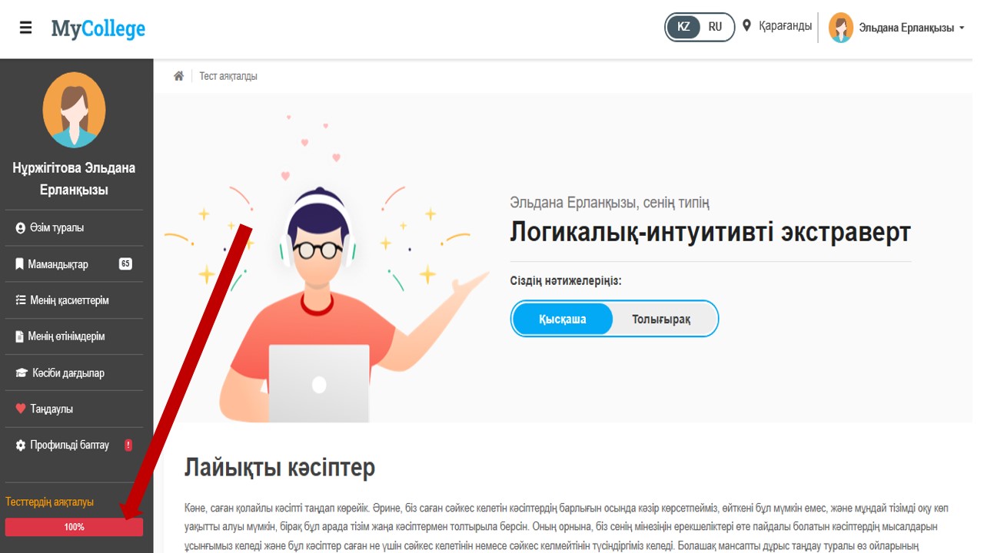Click the red alert badge on Профильді баптау
This screenshot has height=553, width=984.
tap(128, 445)
